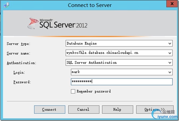This screenshot has width=179, height=121.
Task: Click the 'Password:' label
Action: click(x=22, y=82)
